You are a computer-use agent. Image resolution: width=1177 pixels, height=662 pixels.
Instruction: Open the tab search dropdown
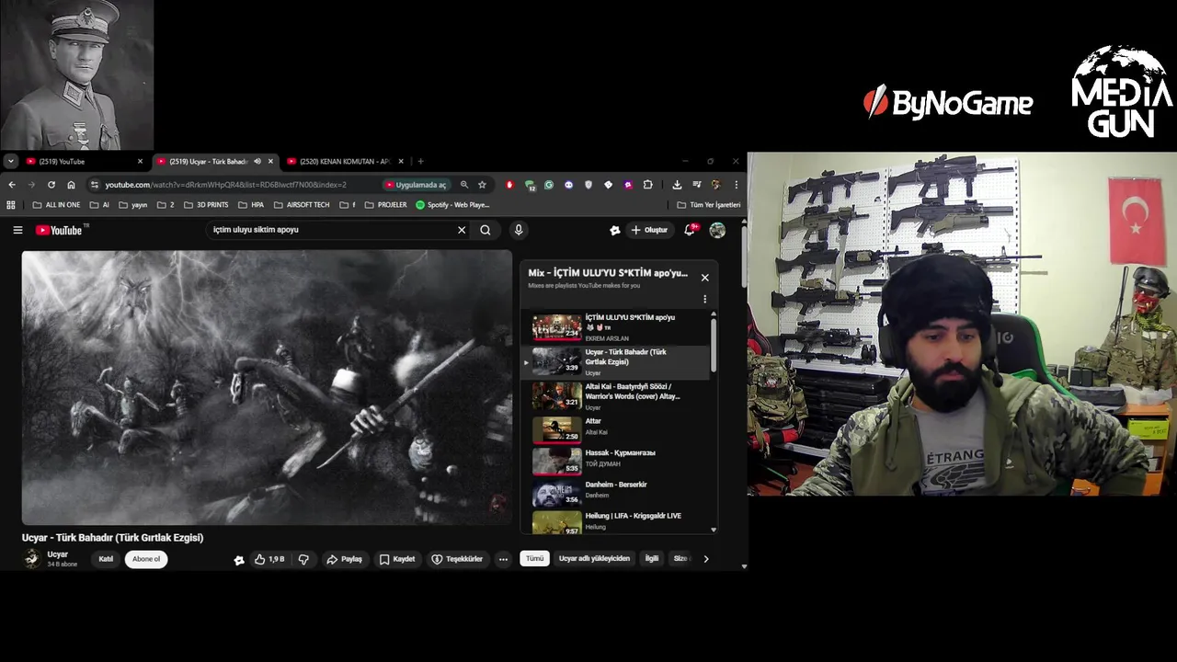point(10,161)
